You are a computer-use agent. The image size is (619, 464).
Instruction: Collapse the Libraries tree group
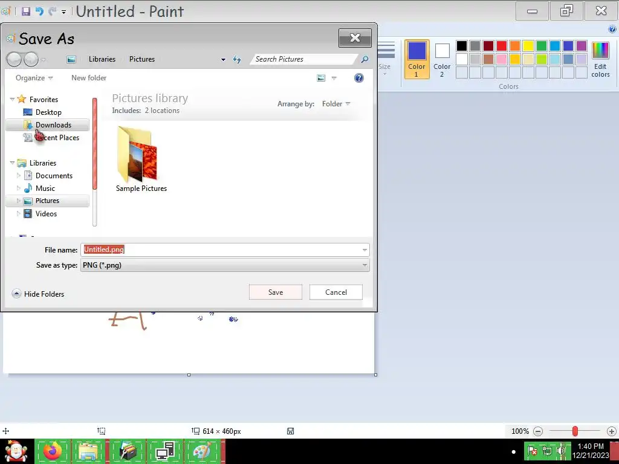click(x=12, y=163)
